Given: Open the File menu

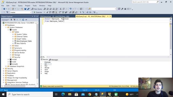Looking at the screenshot, I should [2, 5].
